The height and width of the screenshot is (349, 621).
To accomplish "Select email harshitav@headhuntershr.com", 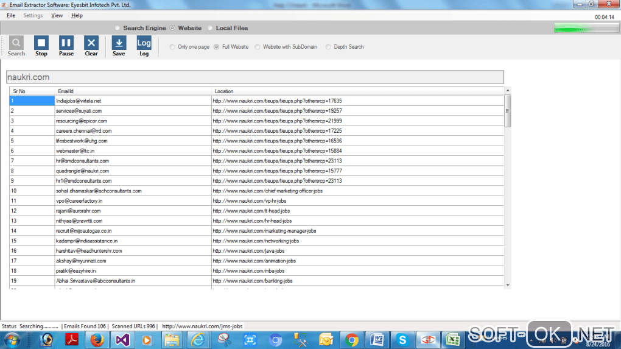I will (x=89, y=251).
